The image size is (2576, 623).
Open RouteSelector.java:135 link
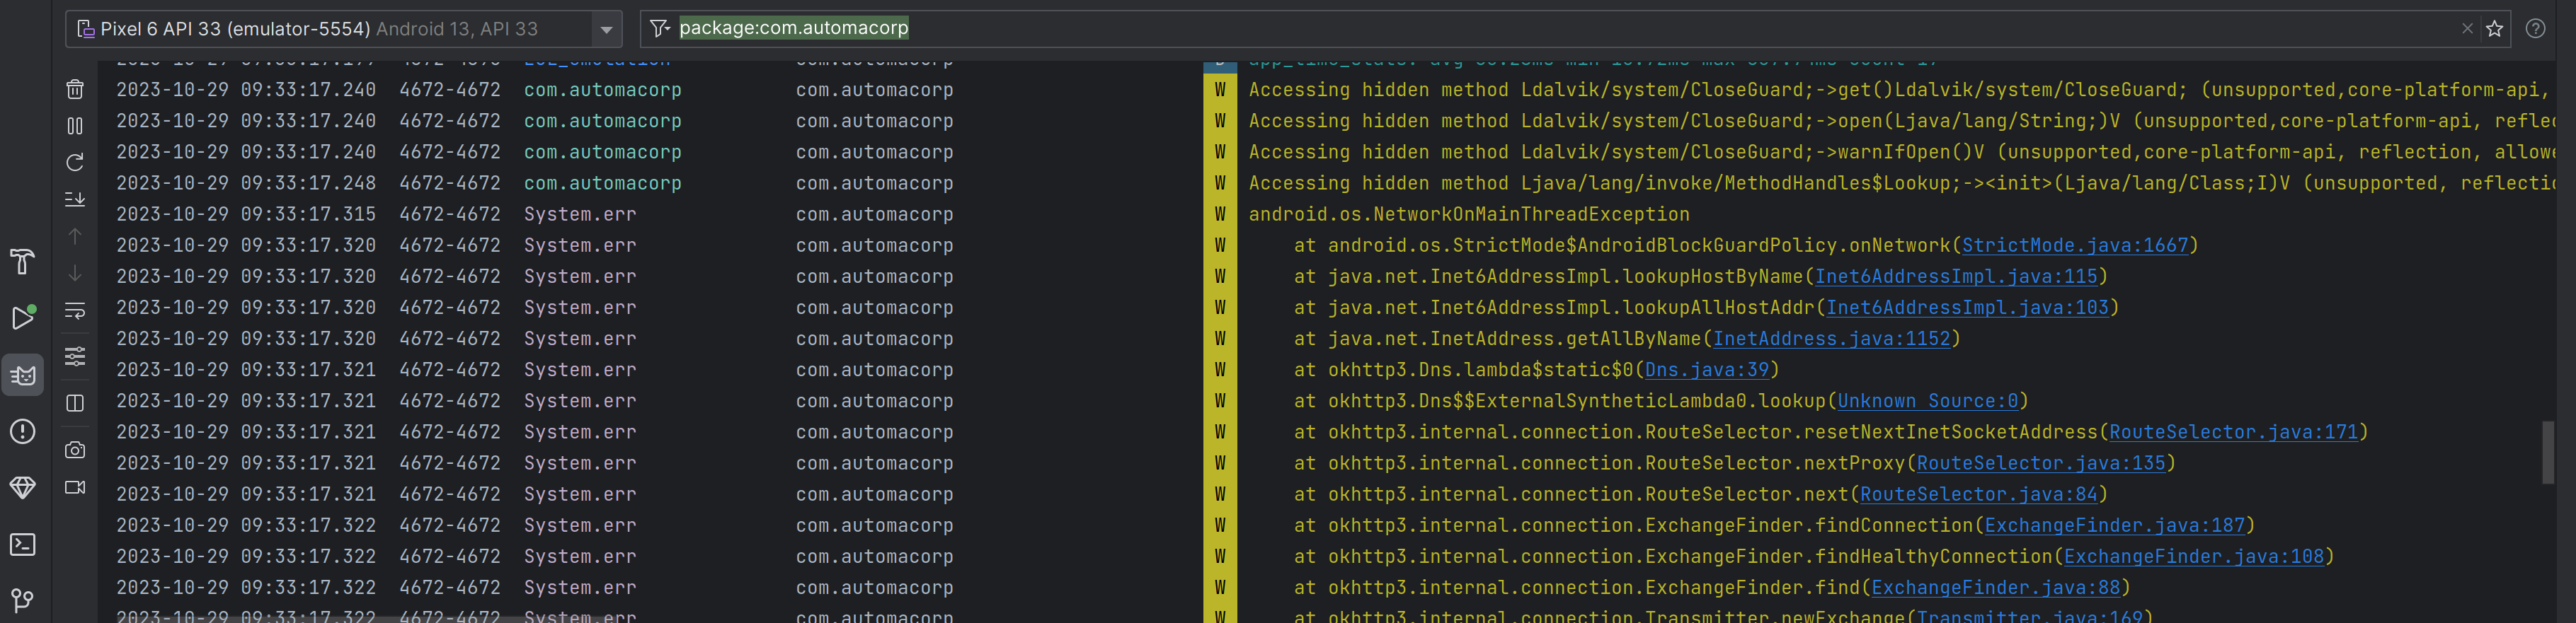coord(2040,463)
